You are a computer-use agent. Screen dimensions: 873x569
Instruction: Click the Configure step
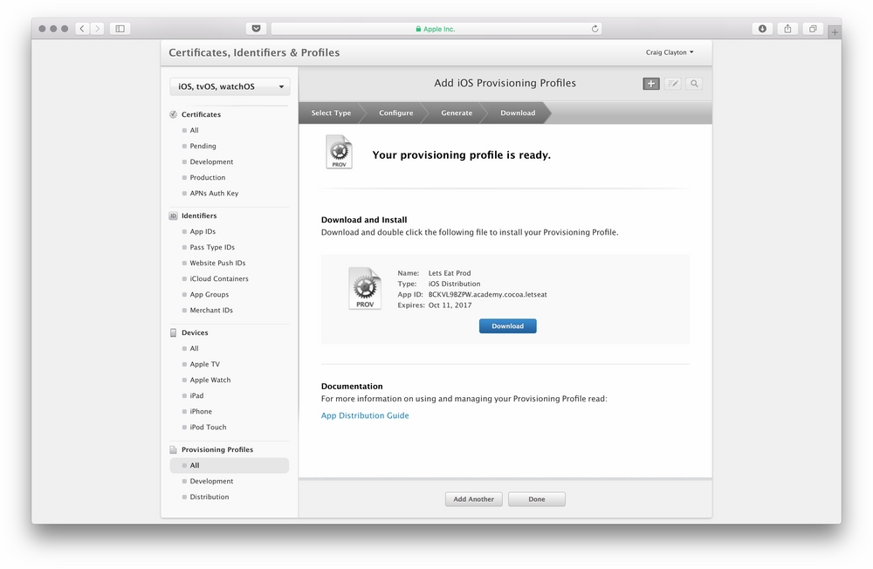(395, 113)
